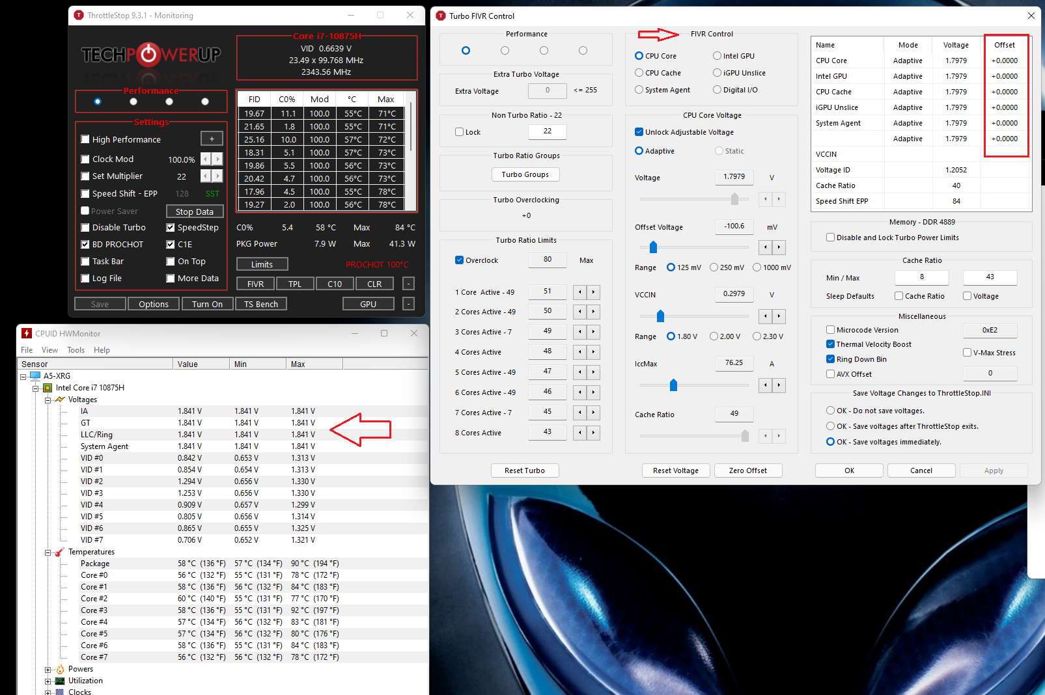Click the Stop Data button

(195, 211)
